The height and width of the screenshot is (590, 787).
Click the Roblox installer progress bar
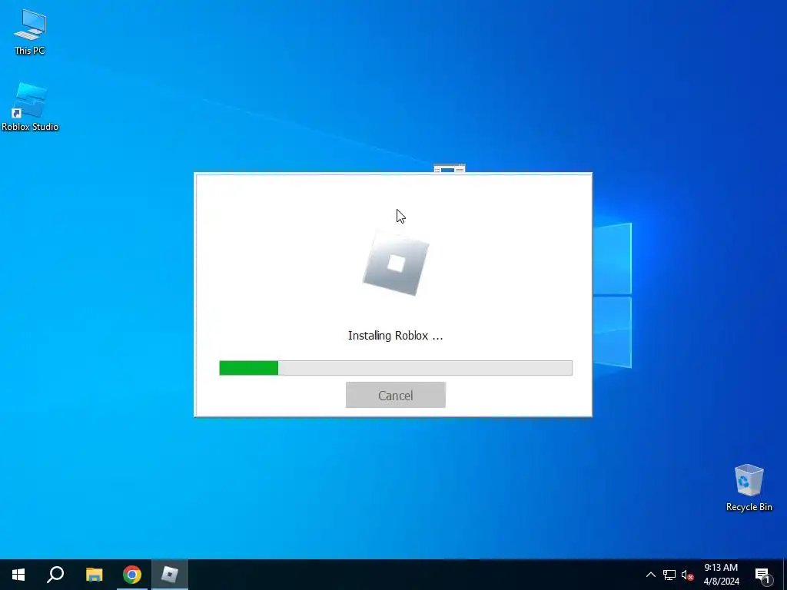click(x=396, y=368)
